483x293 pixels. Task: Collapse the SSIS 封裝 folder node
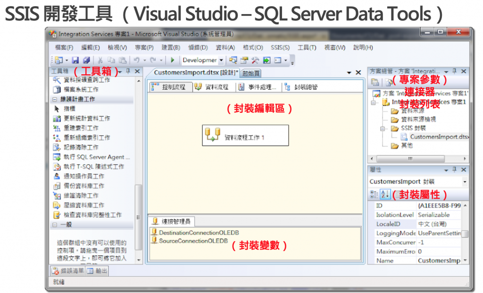pos(383,129)
